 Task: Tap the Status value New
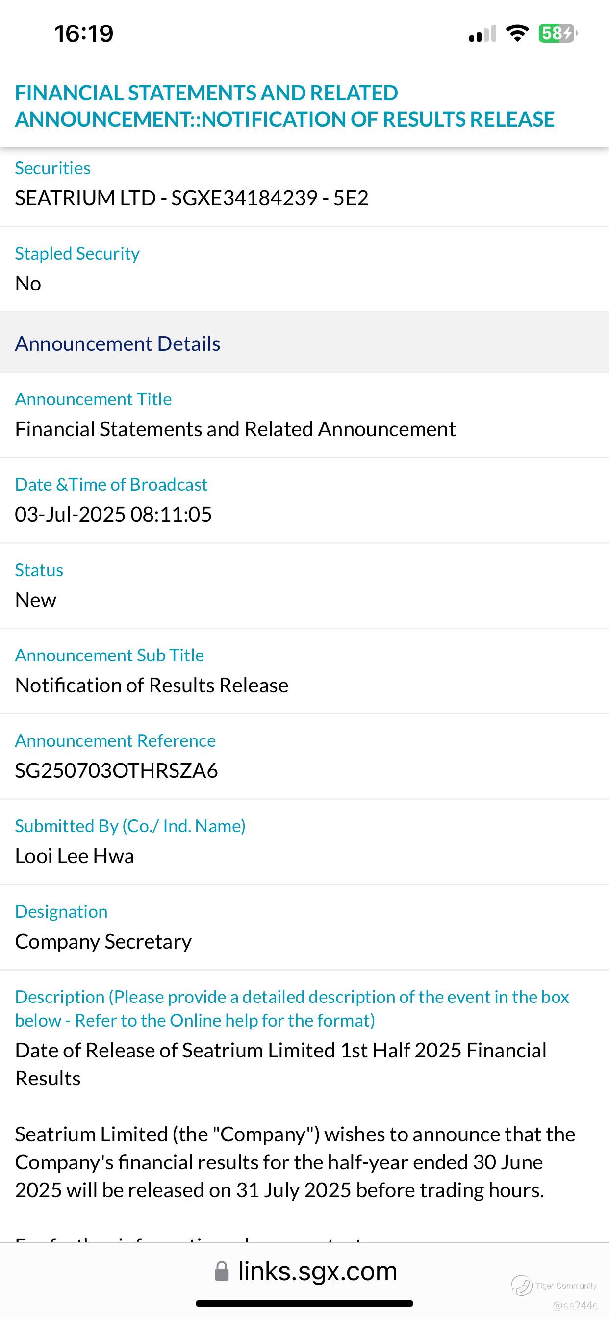click(x=36, y=600)
